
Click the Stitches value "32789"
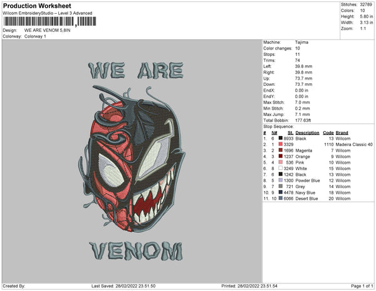click(366, 4)
